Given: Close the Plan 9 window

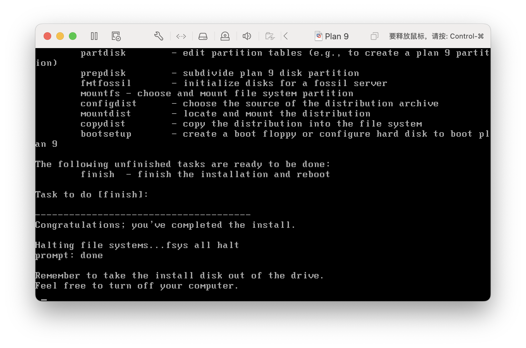Looking at the screenshot, I should coord(47,36).
